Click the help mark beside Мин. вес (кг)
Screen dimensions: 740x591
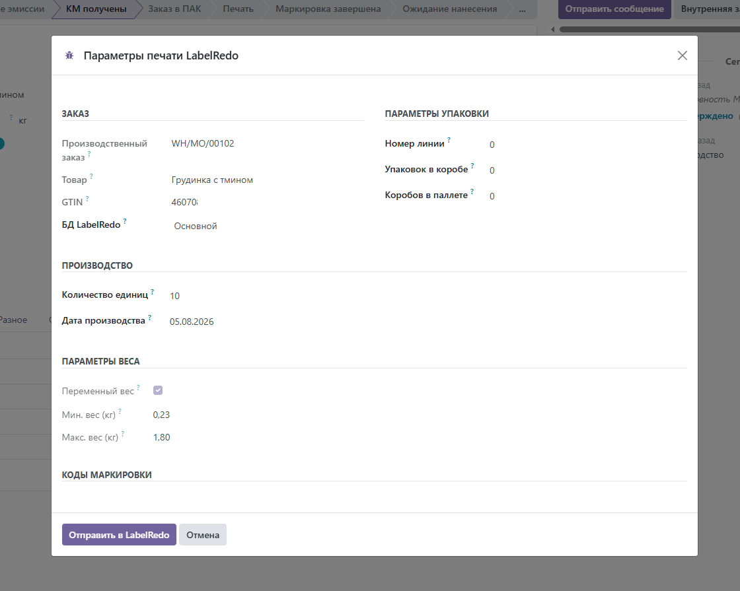click(120, 411)
